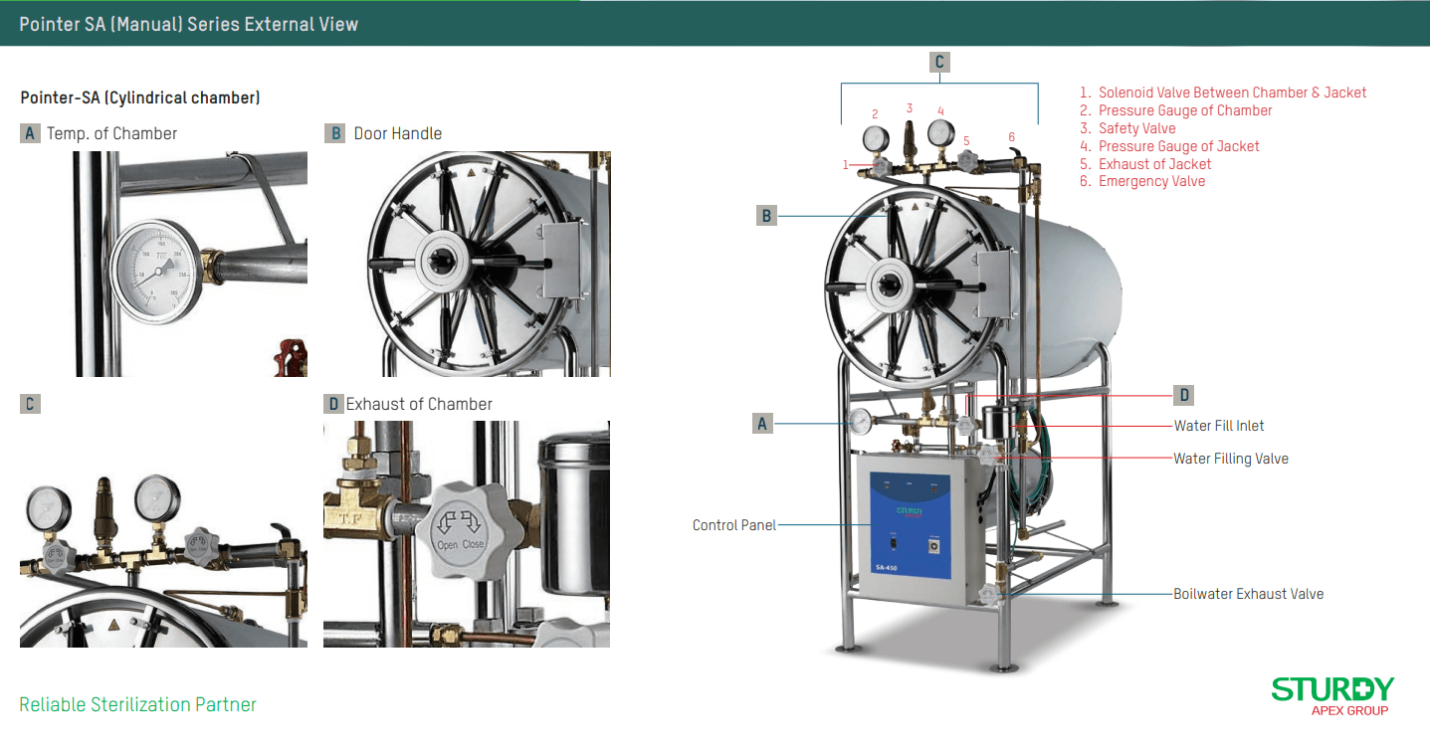Click the B badge next to Door Handle
Image resolution: width=1430 pixels, height=756 pixels.
(x=335, y=133)
